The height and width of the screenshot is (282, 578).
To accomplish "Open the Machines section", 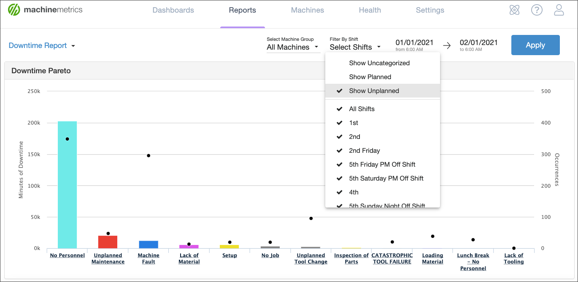I will [307, 10].
